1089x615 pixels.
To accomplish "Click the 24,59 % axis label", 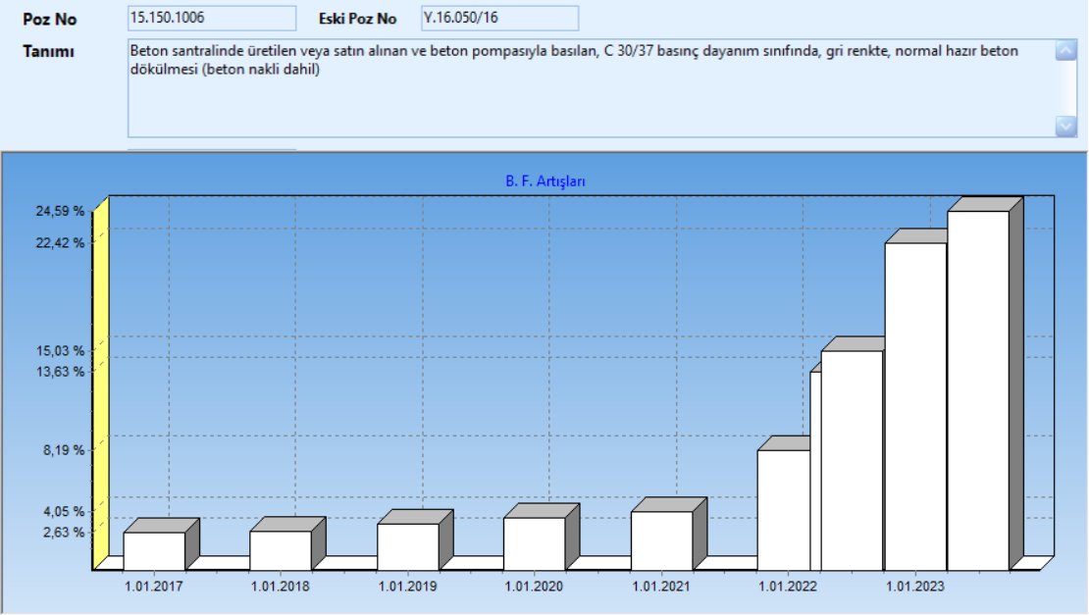I will tap(61, 211).
